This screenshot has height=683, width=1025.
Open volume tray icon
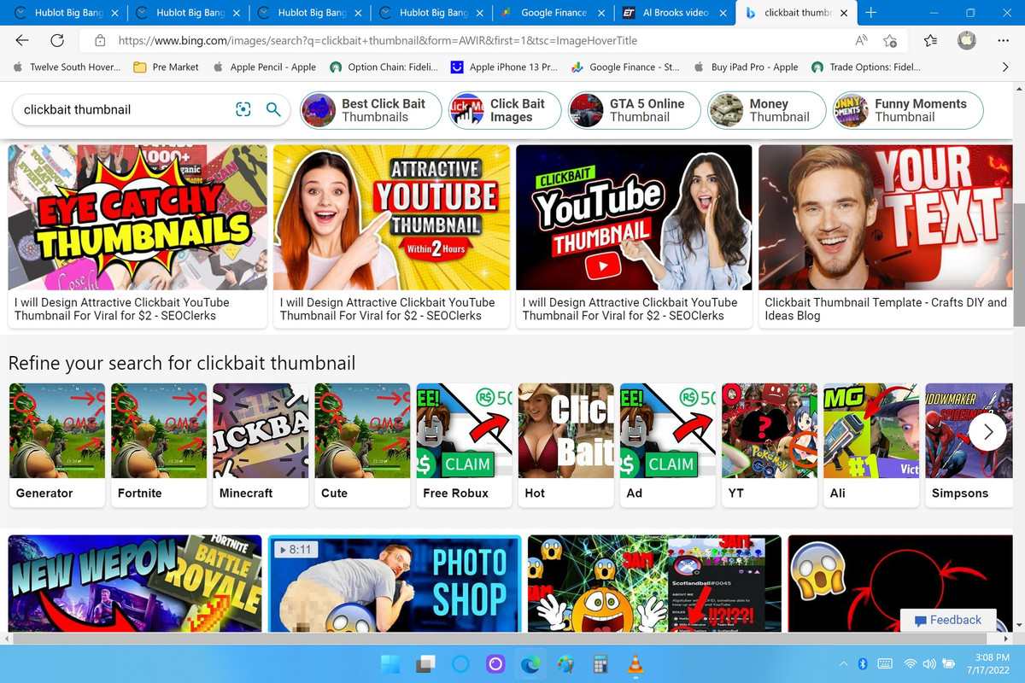coord(928,663)
